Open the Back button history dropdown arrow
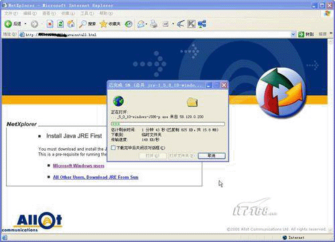 click(x=25, y=24)
